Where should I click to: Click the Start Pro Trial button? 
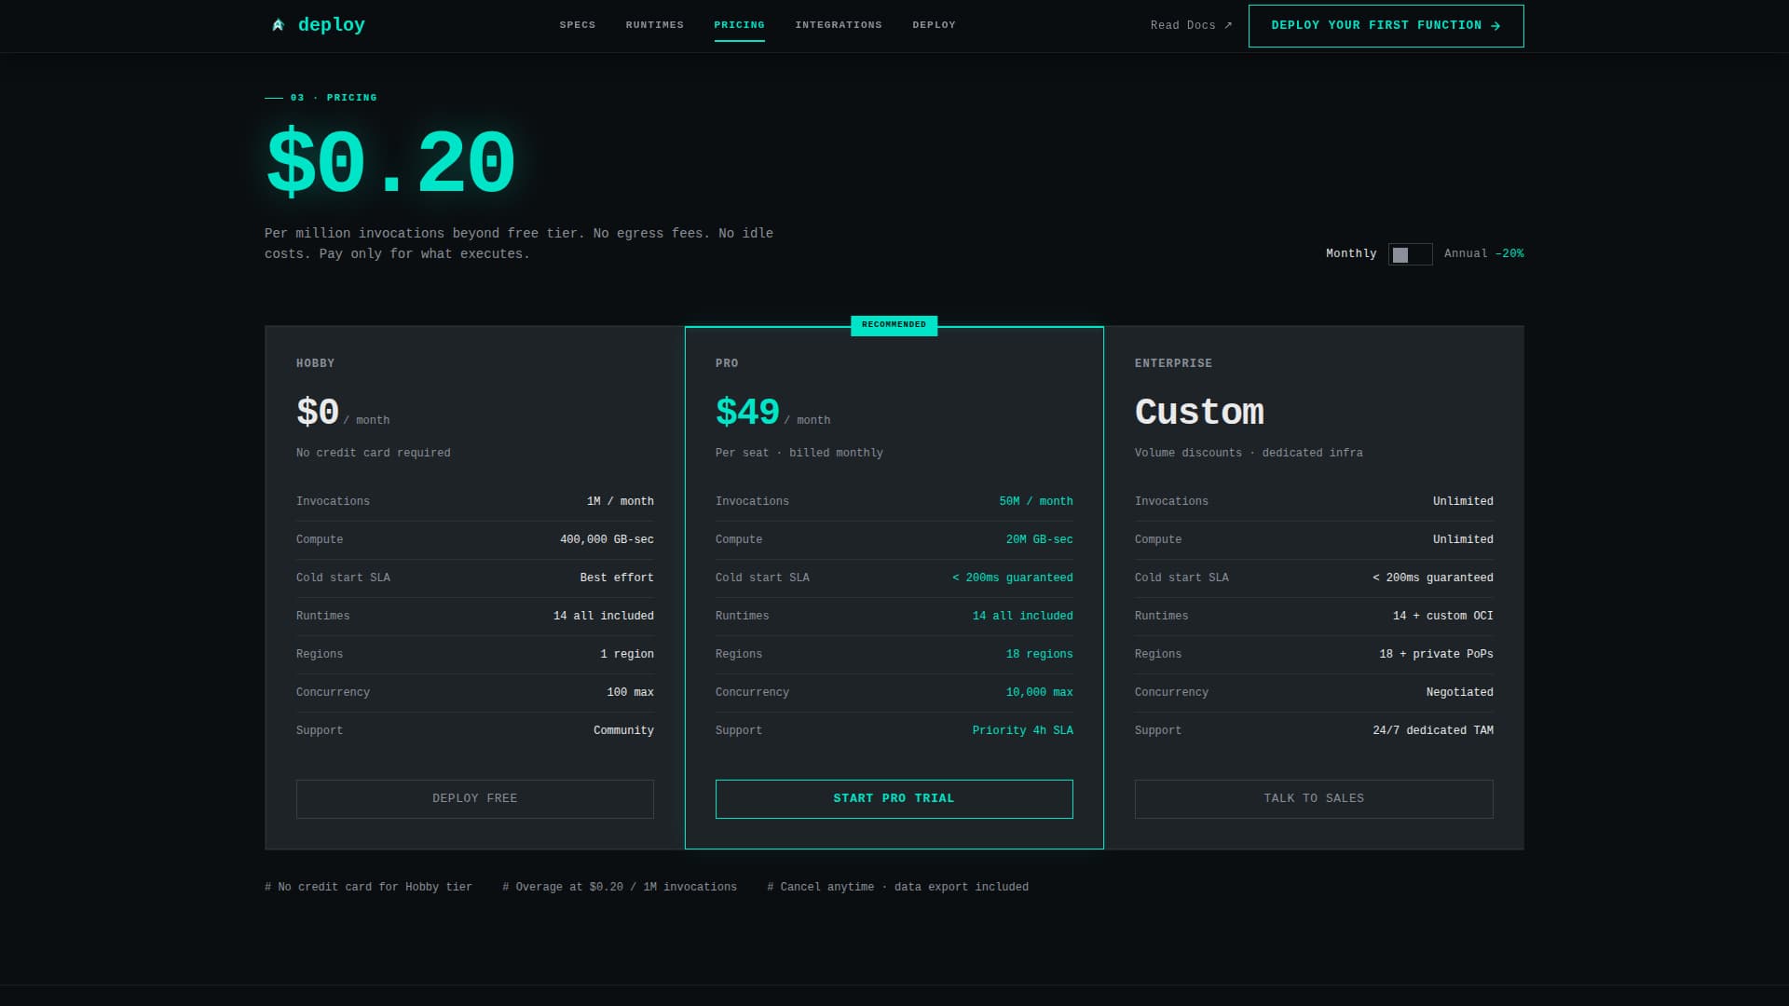(894, 799)
